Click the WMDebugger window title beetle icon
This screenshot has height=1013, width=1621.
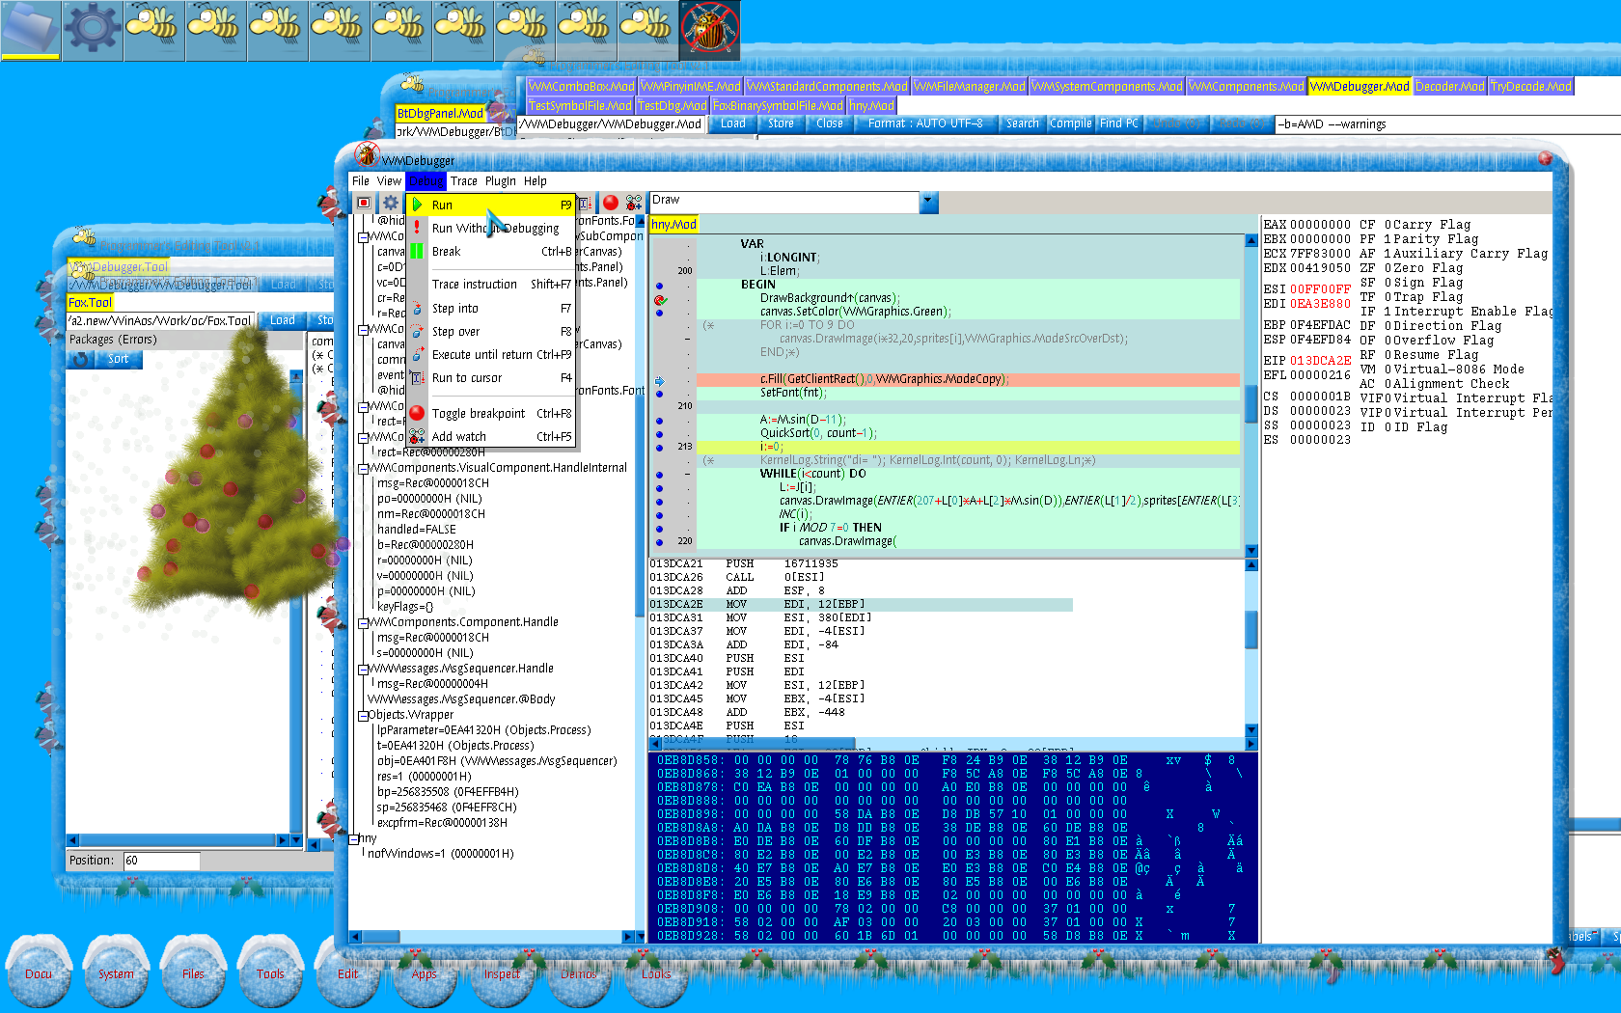[x=367, y=154]
